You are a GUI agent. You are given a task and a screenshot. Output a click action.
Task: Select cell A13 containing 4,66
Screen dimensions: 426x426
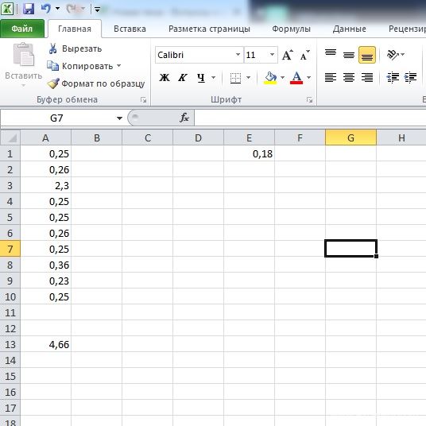click(x=45, y=344)
